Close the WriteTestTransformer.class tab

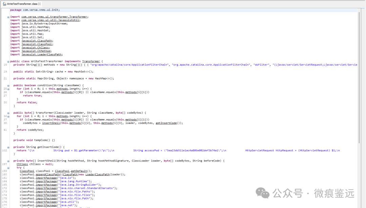click(x=40, y=4)
